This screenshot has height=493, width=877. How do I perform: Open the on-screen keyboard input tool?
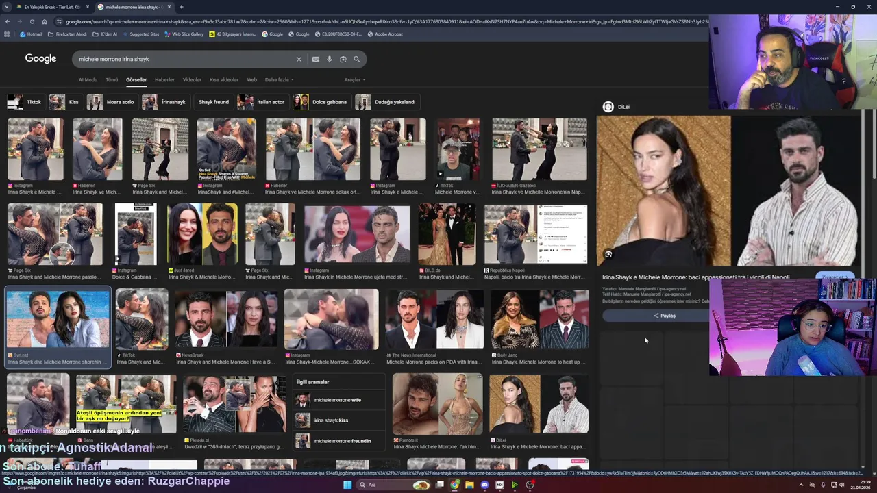(x=315, y=59)
